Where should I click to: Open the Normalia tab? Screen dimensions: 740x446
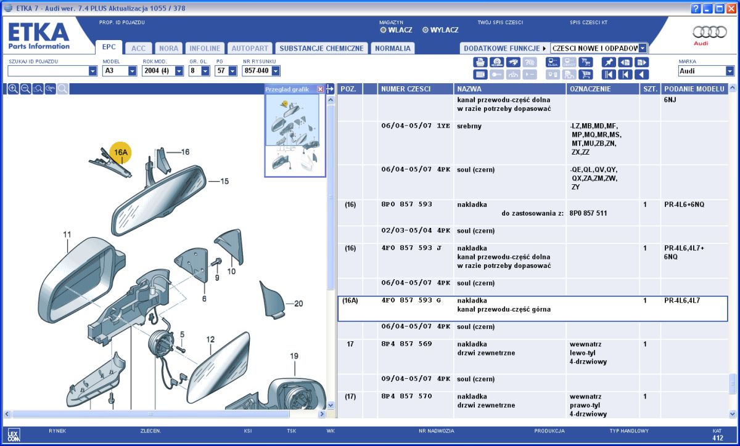tap(393, 48)
